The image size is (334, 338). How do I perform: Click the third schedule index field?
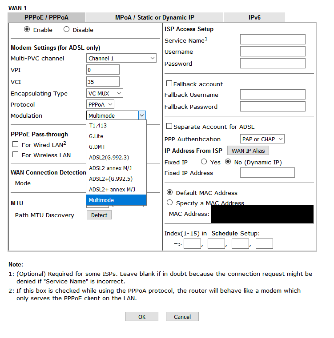(x=240, y=243)
